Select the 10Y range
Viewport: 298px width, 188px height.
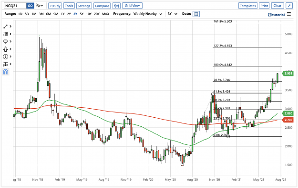[89, 14]
